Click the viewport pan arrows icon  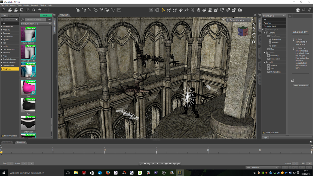click(253, 29)
